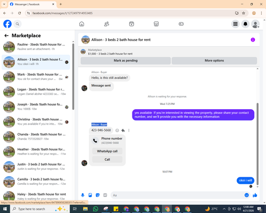This screenshot has width=266, height=213.
Task: Open the Logan 3beds 1bath conversation
Action: click(x=36, y=92)
